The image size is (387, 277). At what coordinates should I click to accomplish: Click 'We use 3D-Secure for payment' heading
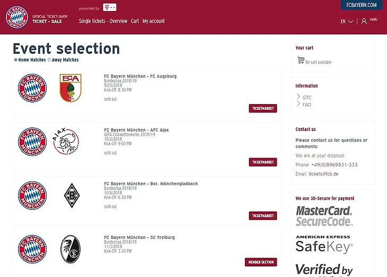[x=325, y=198]
